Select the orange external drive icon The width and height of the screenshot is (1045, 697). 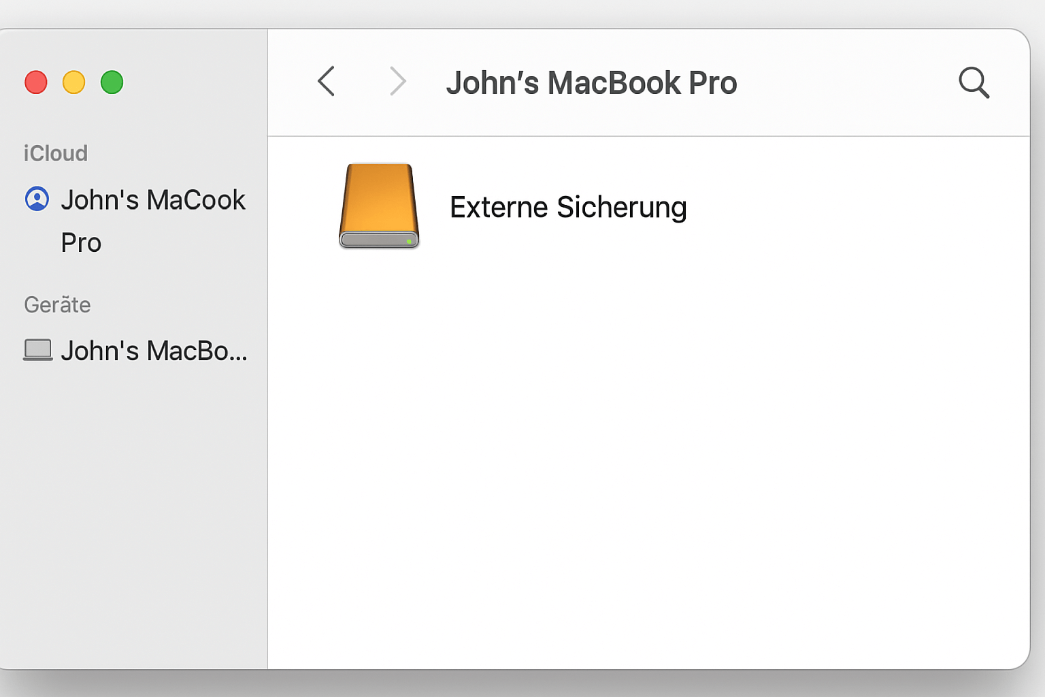pos(379,206)
